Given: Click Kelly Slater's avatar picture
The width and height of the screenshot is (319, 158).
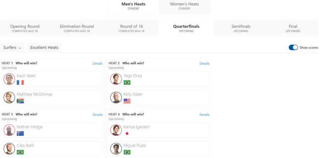Looking at the screenshot, I should coord(116,98).
